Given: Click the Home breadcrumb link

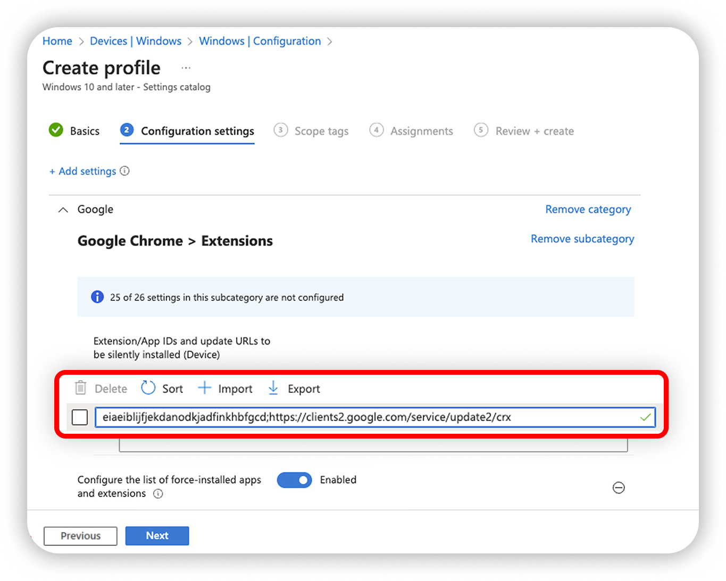Looking at the screenshot, I should 57,41.
